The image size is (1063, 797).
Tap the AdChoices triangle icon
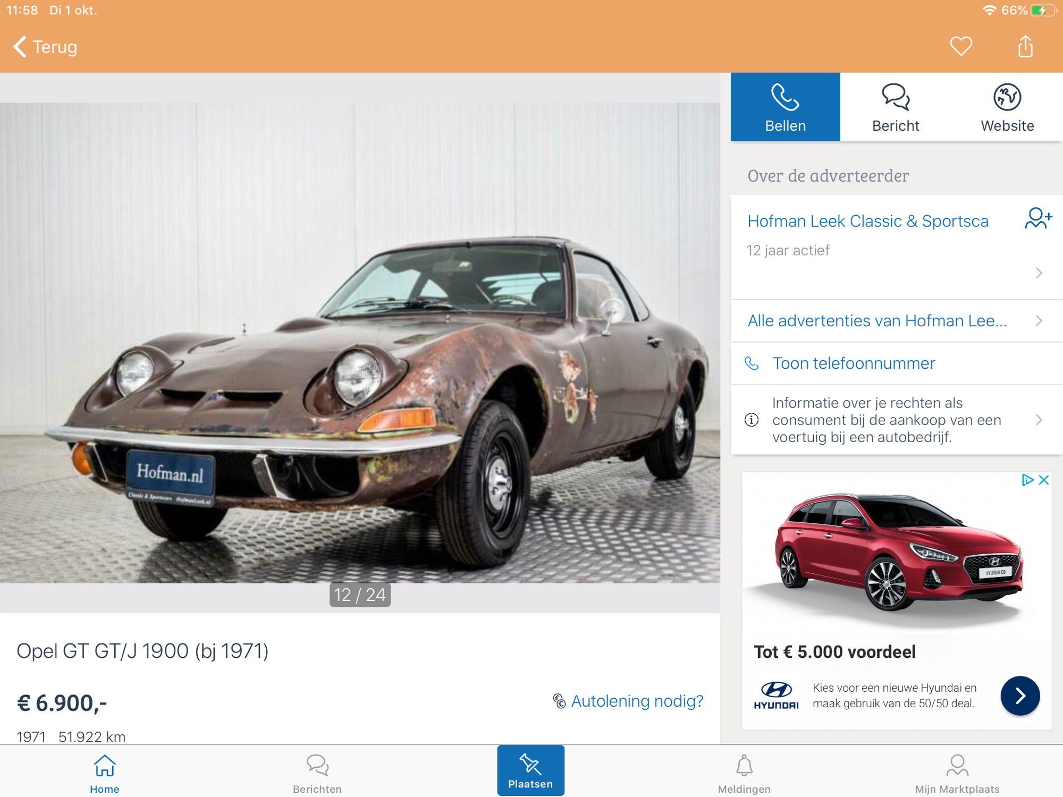pos(1027,480)
